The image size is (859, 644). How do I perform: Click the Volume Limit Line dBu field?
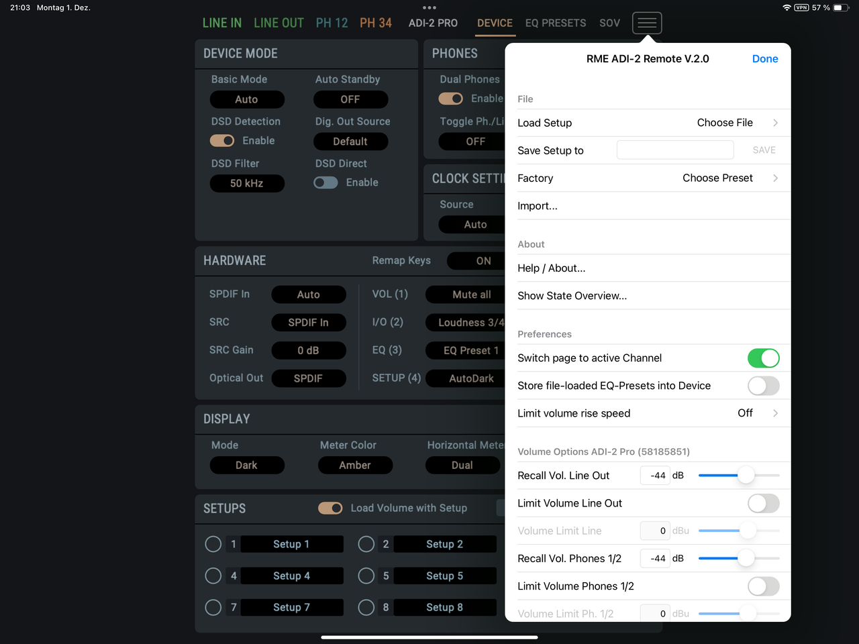pyautogui.click(x=655, y=531)
